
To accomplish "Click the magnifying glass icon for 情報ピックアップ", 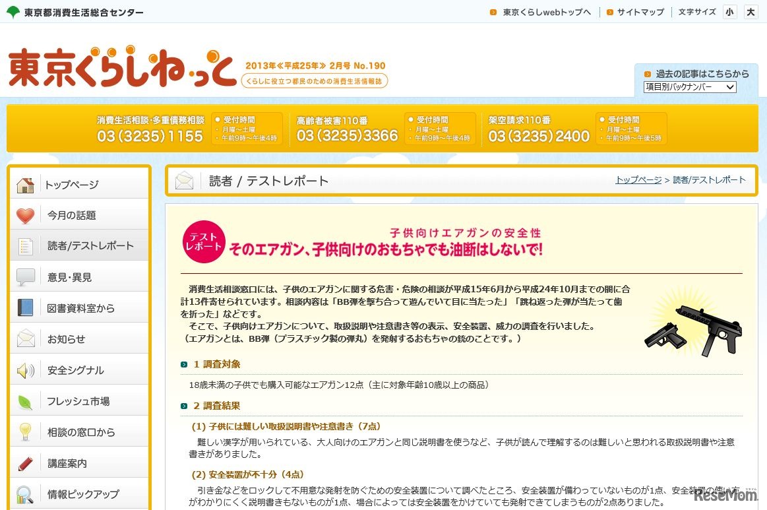I will point(24,494).
